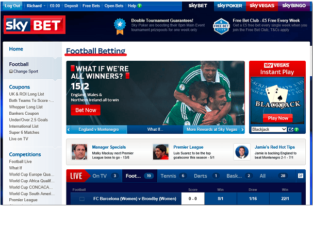Click the £0.00 balance link
This screenshot has height=228, width=313.
coord(55,6)
